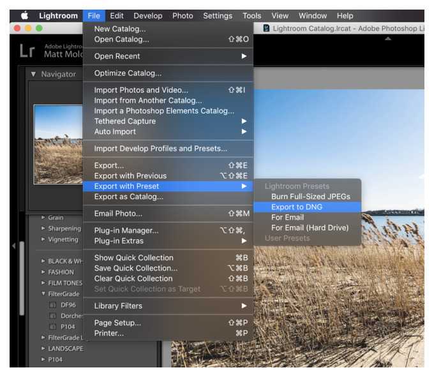The height and width of the screenshot is (377, 434).
Task: Click the catalog document icon in title bar
Action: pos(266,28)
